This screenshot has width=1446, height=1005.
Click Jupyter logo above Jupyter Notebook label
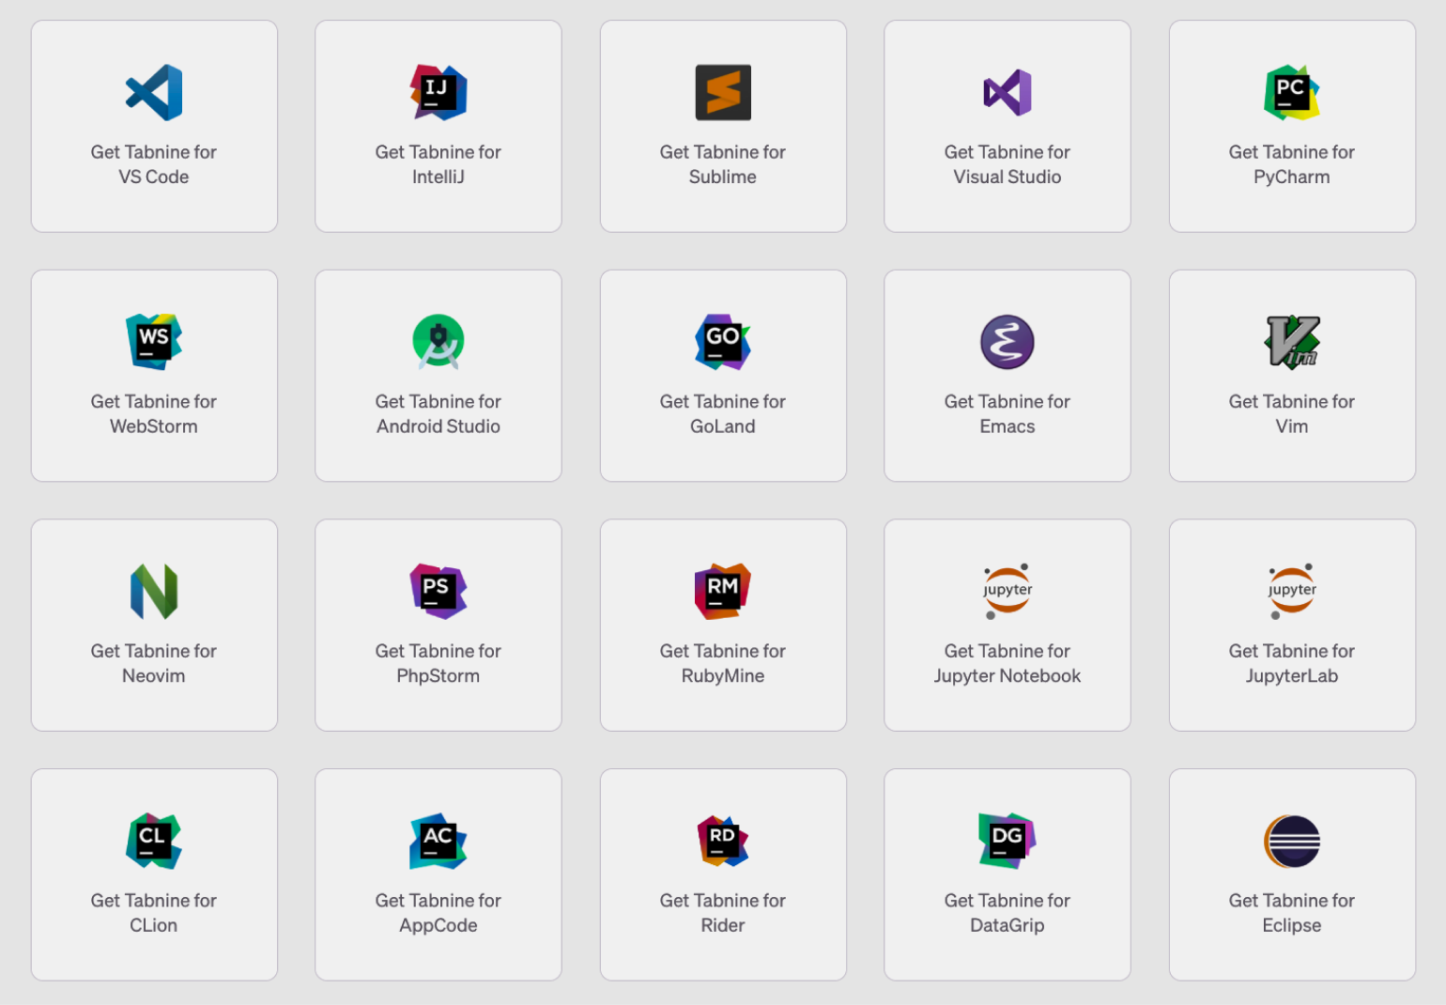(1008, 591)
